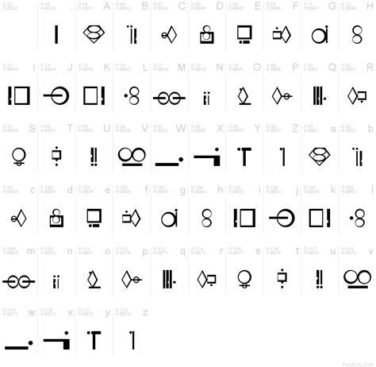Select the glyph for lowercase z
This screenshot has width=376, height=367.
point(132,340)
